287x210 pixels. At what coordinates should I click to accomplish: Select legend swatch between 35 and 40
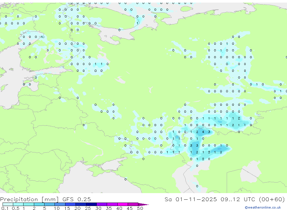click(x=112, y=204)
